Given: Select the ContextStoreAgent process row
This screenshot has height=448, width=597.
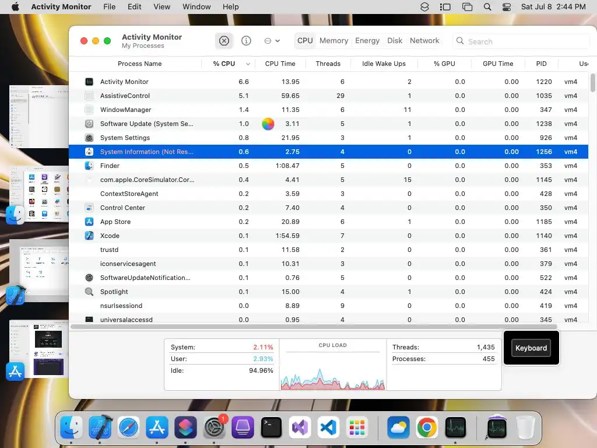Looking at the screenshot, I should click(328, 194).
